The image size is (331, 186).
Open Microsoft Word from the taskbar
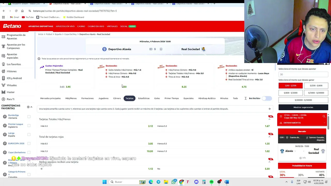pos(227,182)
